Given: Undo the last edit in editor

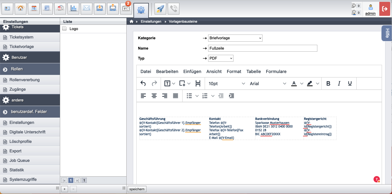Looking at the screenshot, I should [143, 84].
